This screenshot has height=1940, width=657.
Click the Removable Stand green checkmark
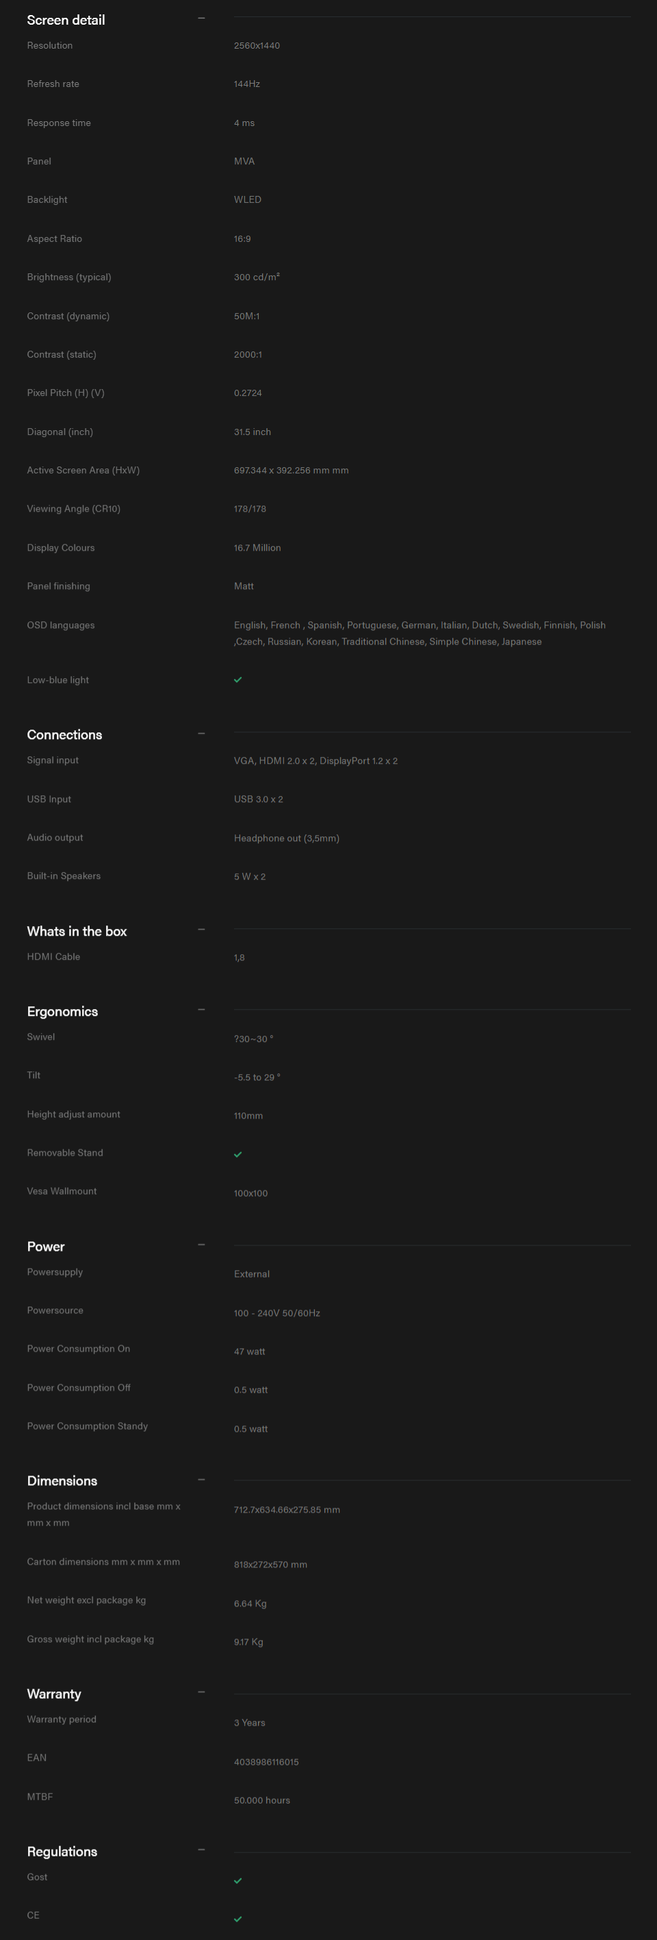click(237, 1154)
